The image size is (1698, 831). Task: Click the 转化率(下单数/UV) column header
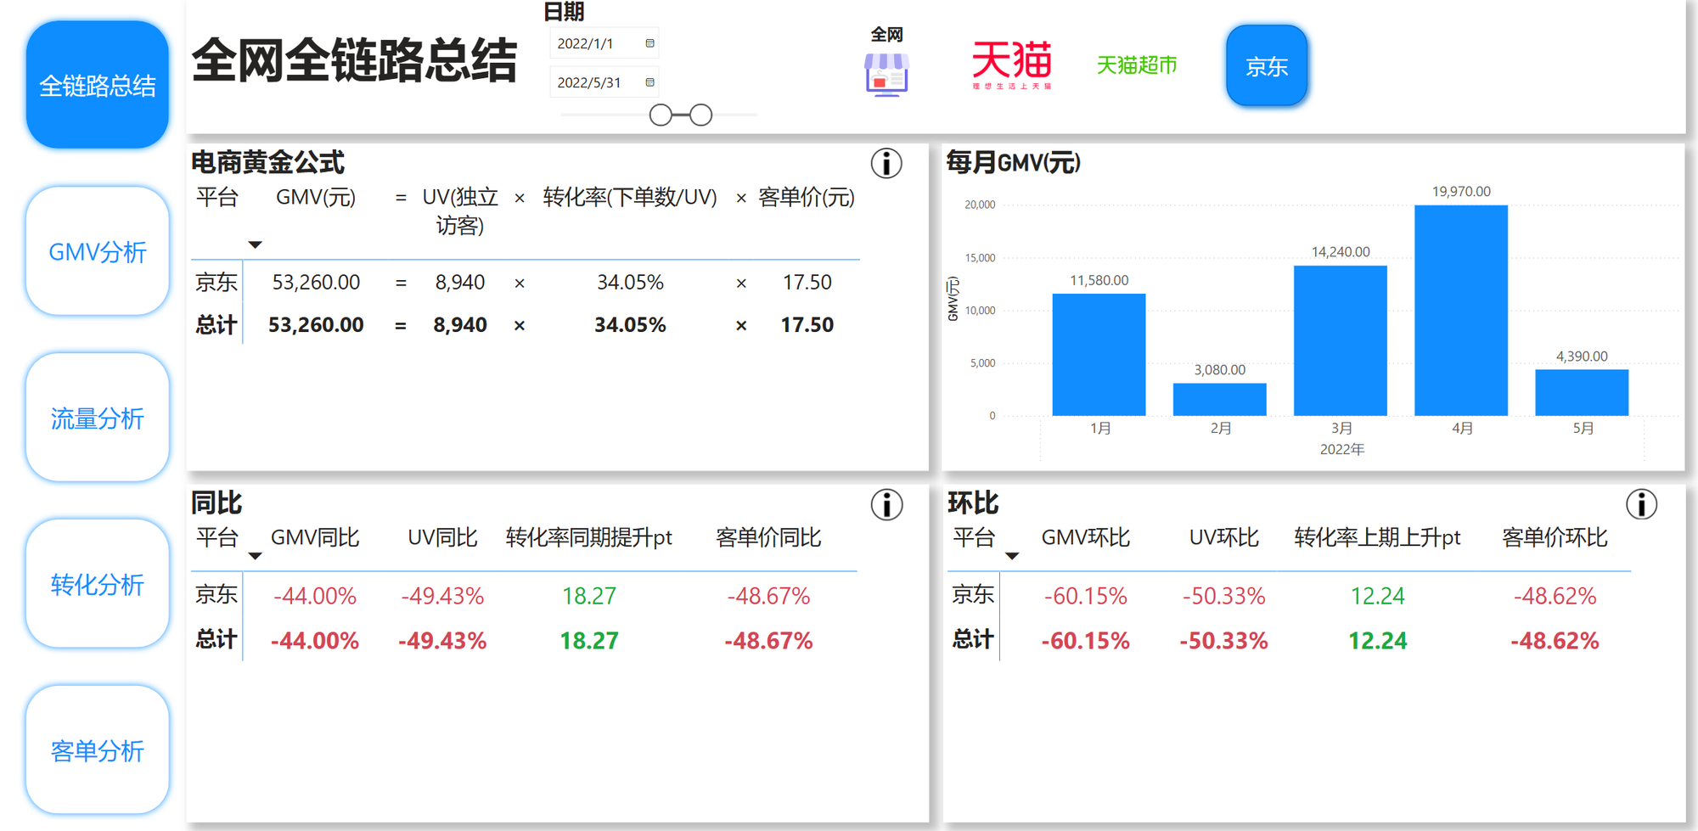coord(630,198)
